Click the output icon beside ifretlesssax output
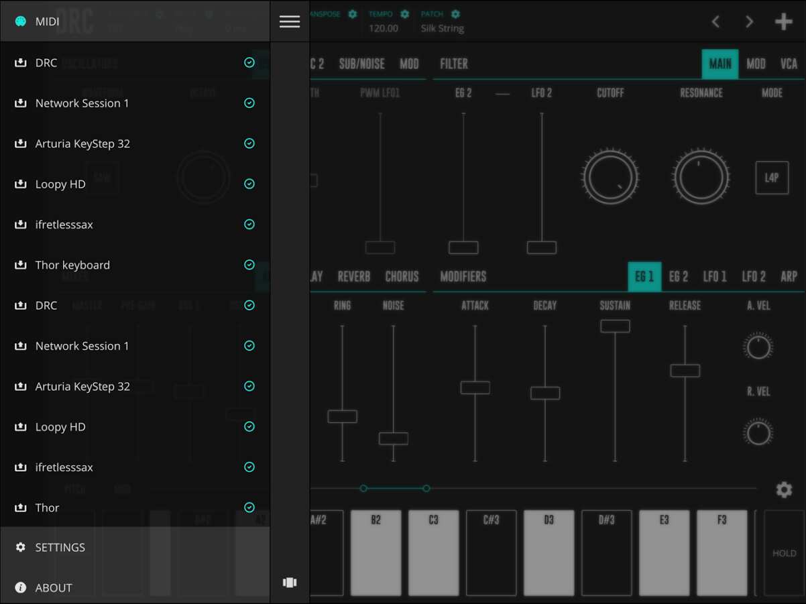The image size is (806, 604). (21, 467)
